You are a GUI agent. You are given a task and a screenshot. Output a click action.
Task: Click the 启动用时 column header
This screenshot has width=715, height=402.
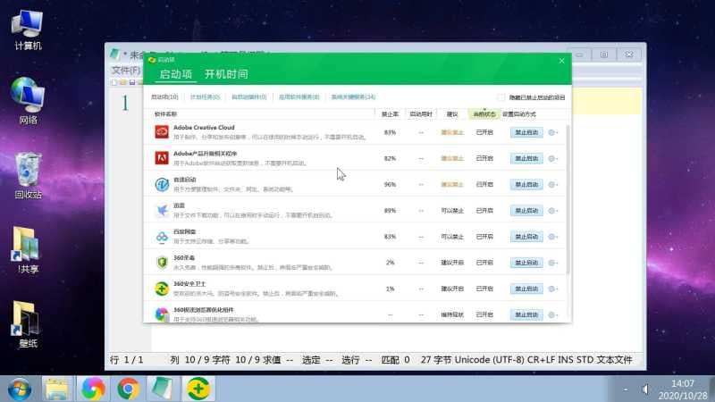tap(420, 114)
